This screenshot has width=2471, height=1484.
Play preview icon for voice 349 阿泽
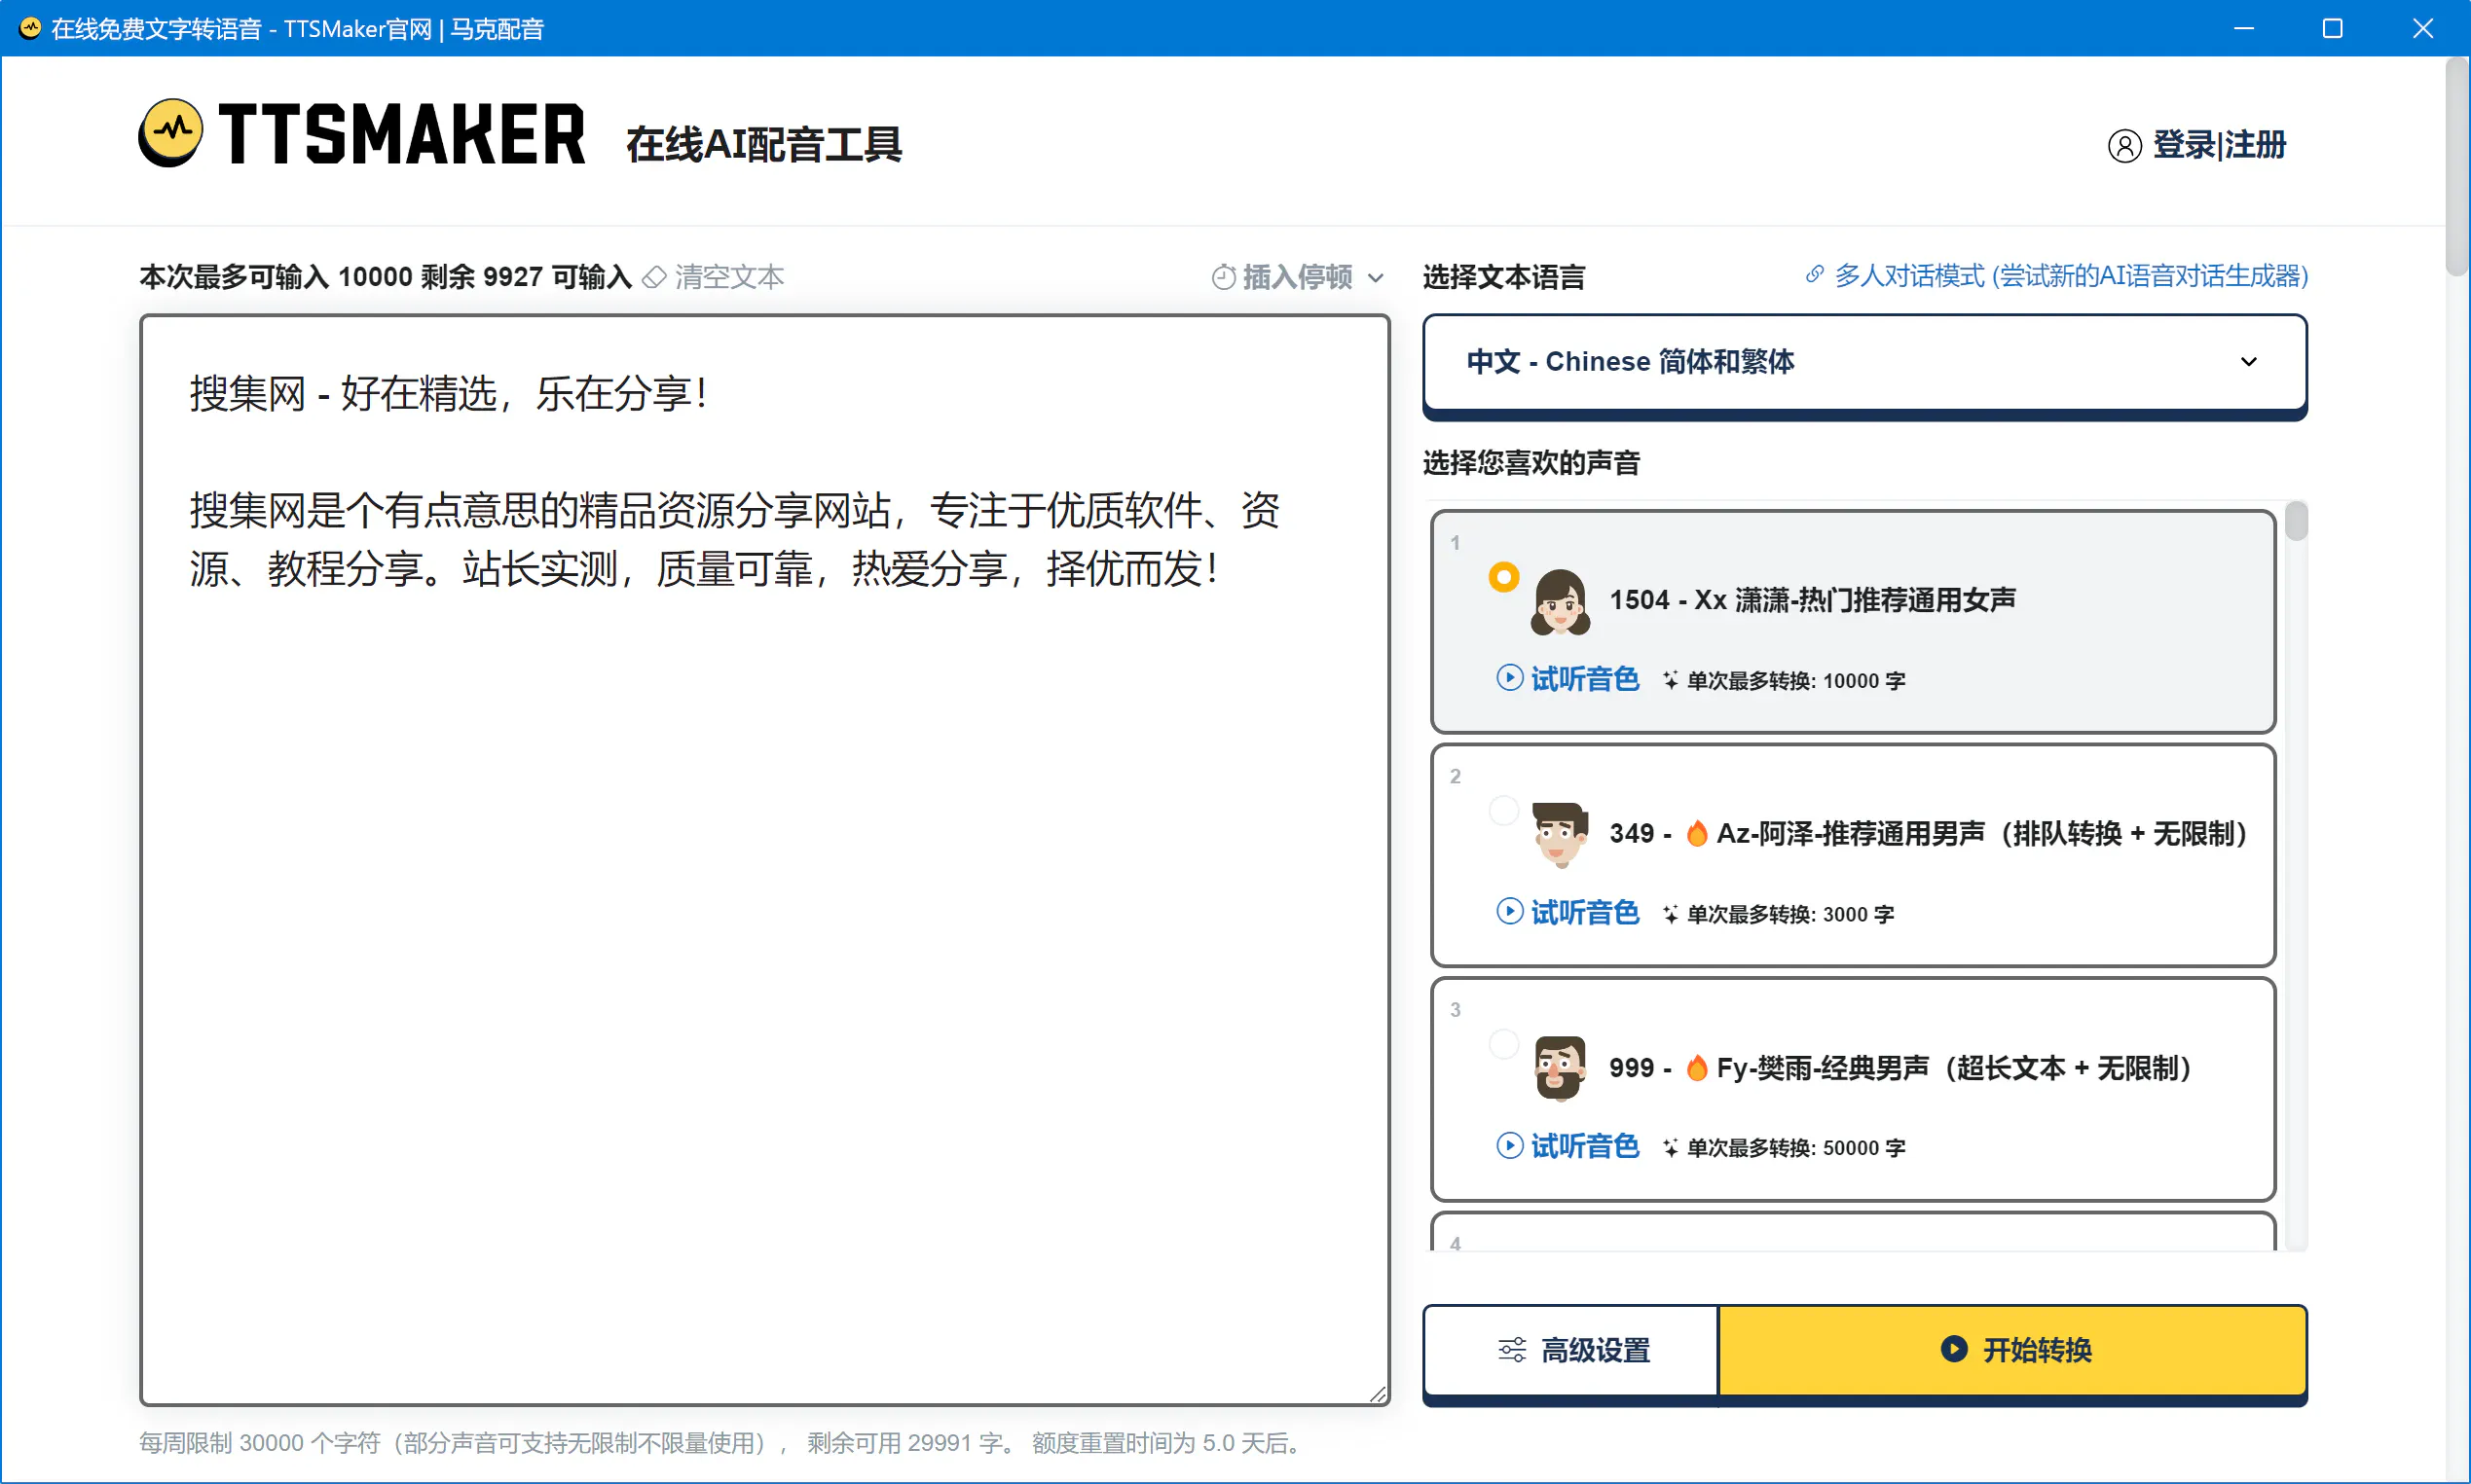[1510, 912]
